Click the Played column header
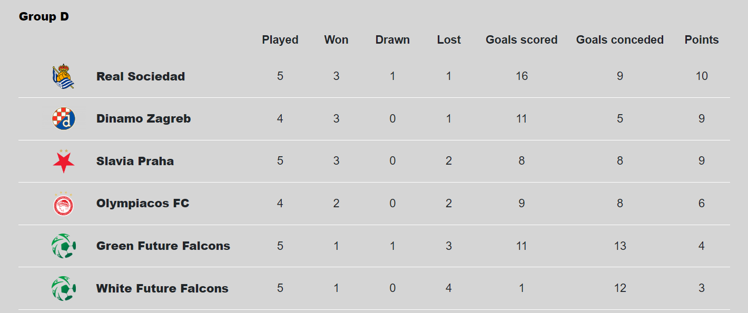 pyautogui.click(x=280, y=40)
